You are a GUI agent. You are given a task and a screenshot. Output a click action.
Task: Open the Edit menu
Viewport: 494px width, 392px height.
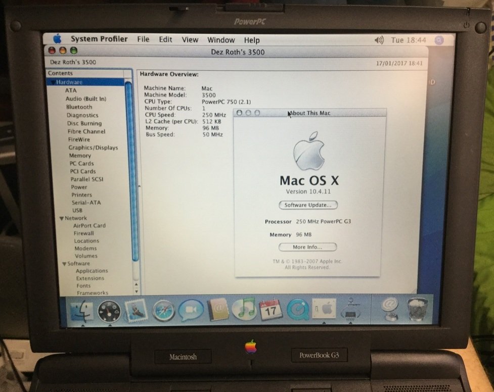[165, 39]
